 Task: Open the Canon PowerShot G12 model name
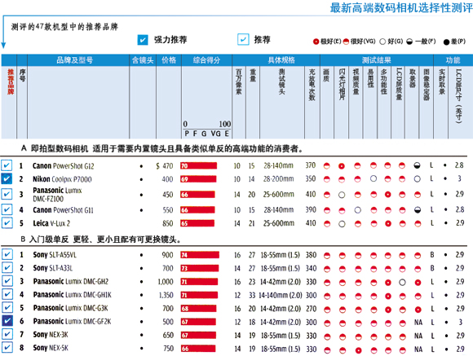[x=64, y=166]
